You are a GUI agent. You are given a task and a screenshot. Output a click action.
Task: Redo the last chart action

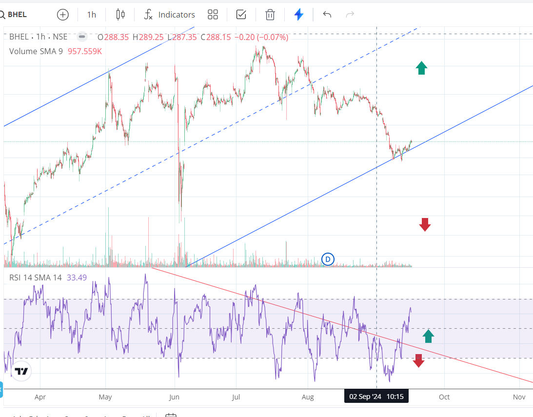pyautogui.click(x=350, y=15)
